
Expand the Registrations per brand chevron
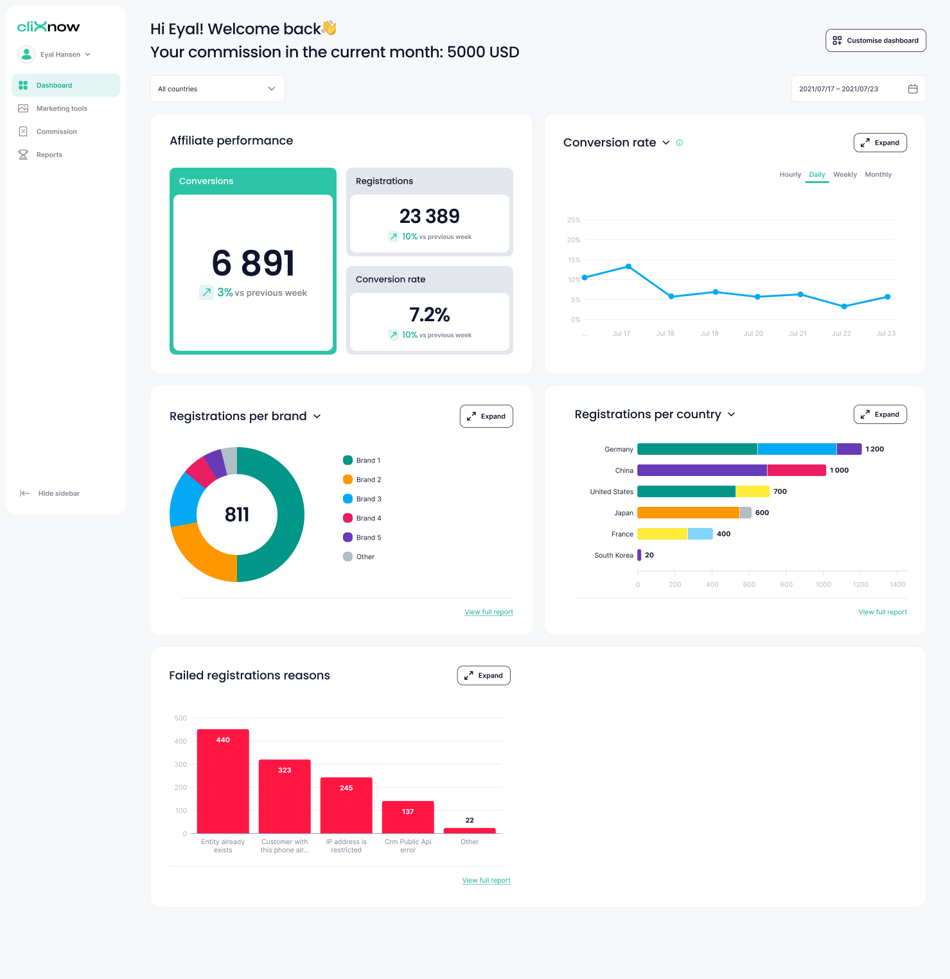(x=317, y=416)
